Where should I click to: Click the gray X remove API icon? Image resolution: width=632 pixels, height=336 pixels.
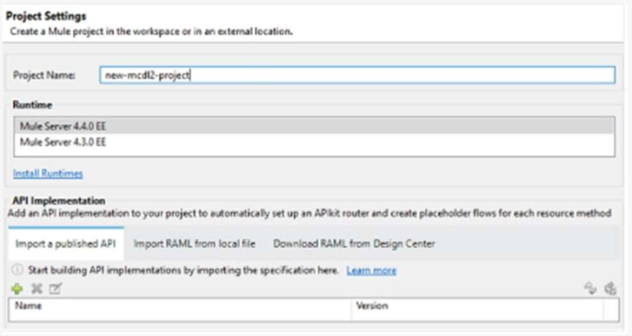pos(37,288)
